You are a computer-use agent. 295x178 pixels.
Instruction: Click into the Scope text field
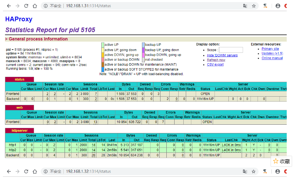click(231, 50)
